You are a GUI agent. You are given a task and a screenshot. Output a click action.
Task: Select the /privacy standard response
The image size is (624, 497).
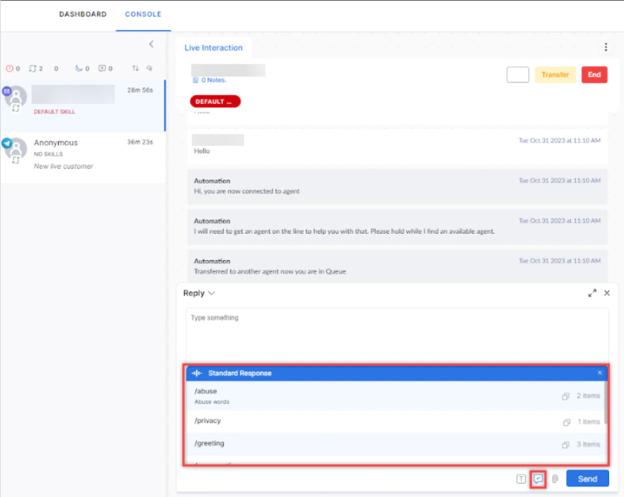(x=395, y=422)
